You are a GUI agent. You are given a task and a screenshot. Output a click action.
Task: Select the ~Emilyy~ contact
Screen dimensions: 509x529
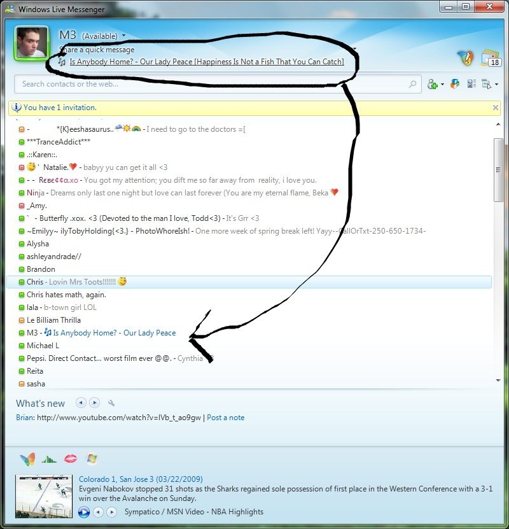(x=222, y=231)
